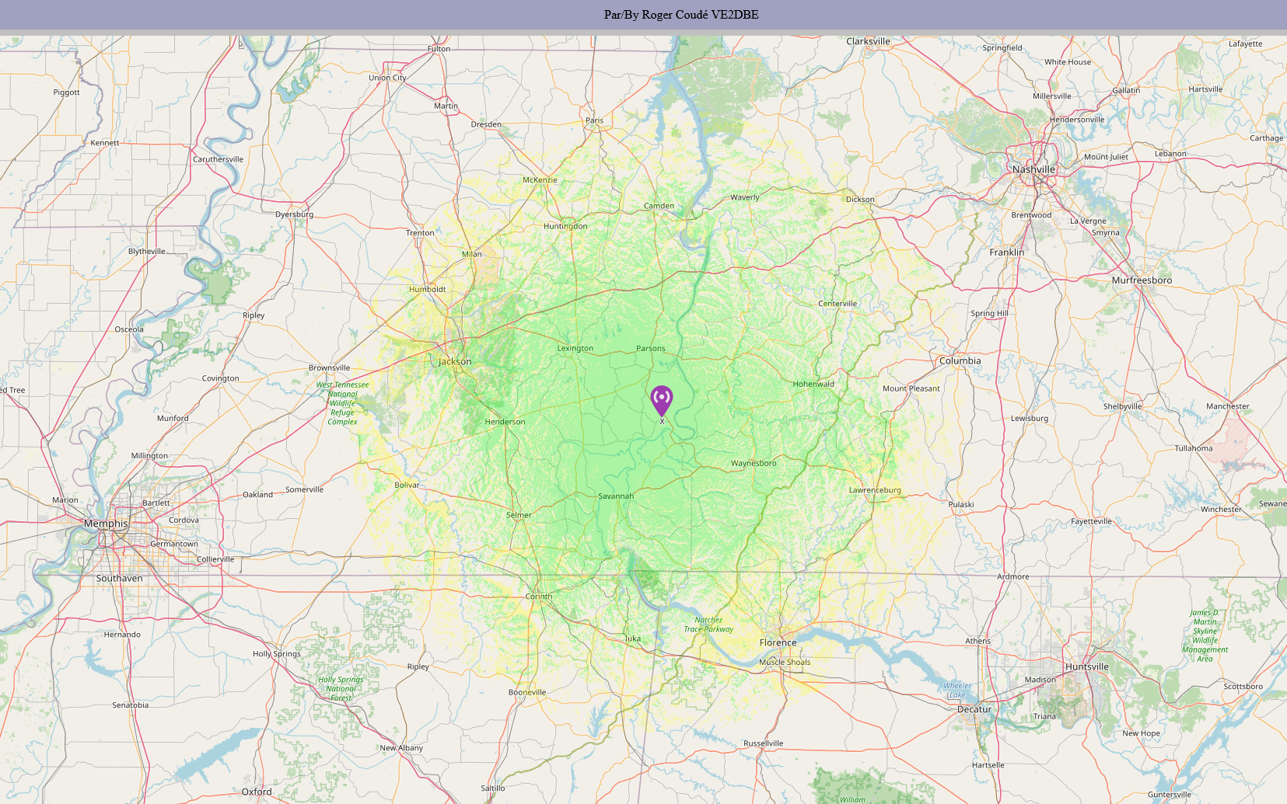Click the Waynesboro label on map
This screenshot has width=1287, height=804.
coord(754,463)
